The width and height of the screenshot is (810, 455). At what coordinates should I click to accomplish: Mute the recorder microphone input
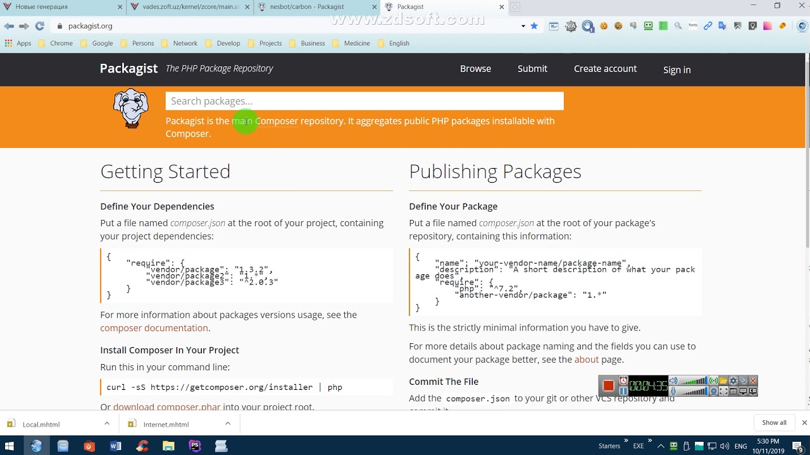[x=673, y=391]
